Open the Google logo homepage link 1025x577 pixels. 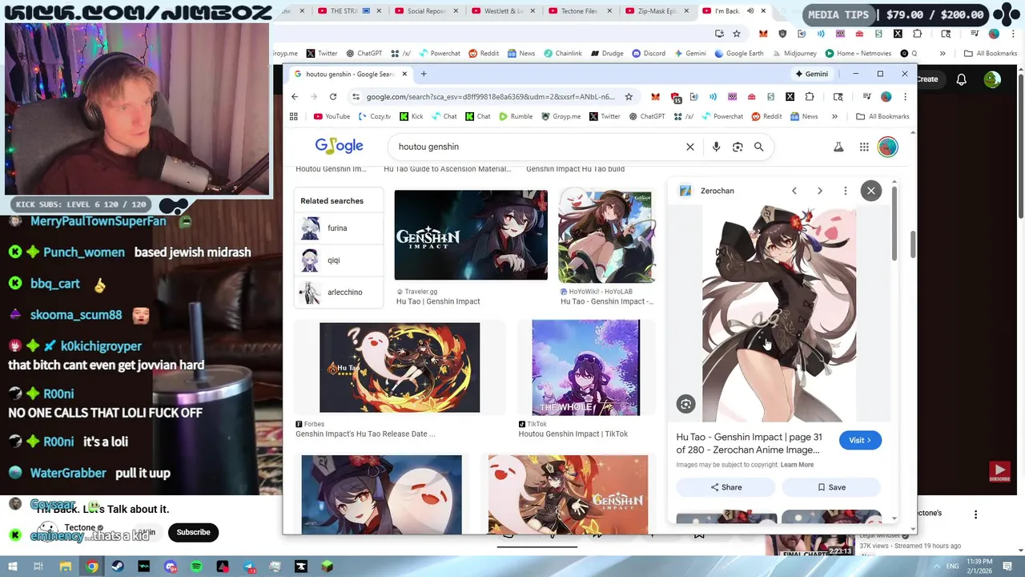339,146
